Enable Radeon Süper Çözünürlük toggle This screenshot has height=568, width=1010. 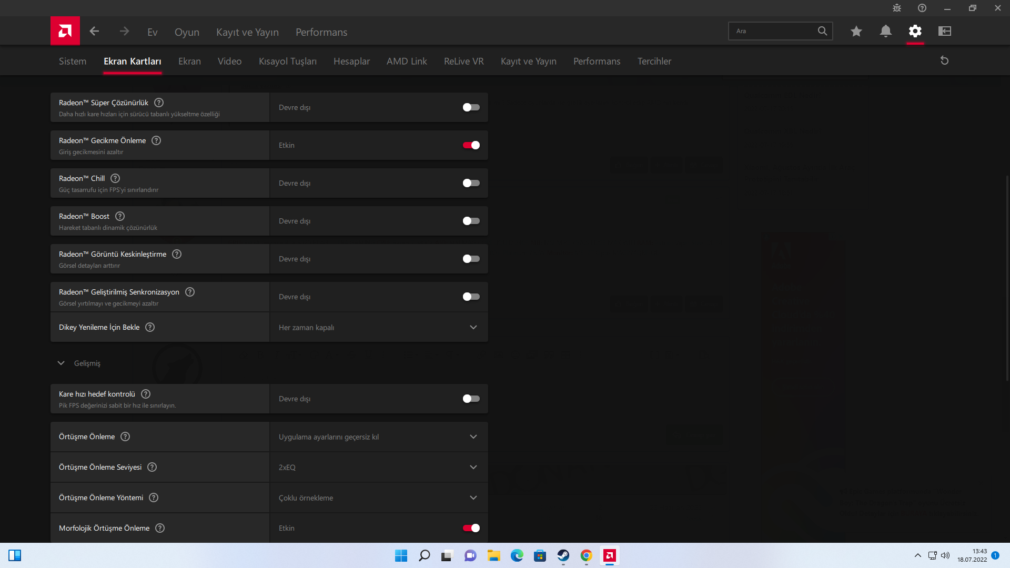click(x=471, y=107)
